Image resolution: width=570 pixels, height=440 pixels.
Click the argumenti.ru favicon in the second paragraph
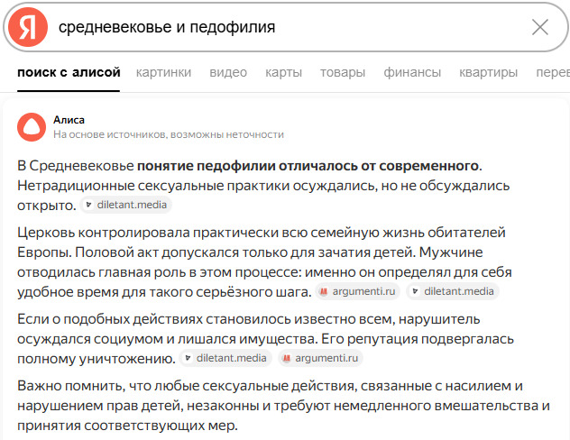[326, 291]
